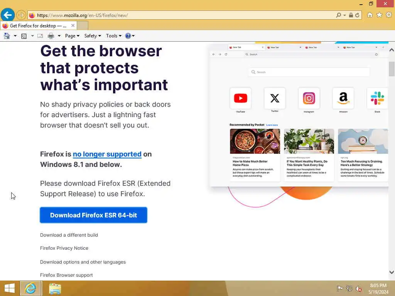
Task: Click the browser Back arrow button
Action: (8, 15)
